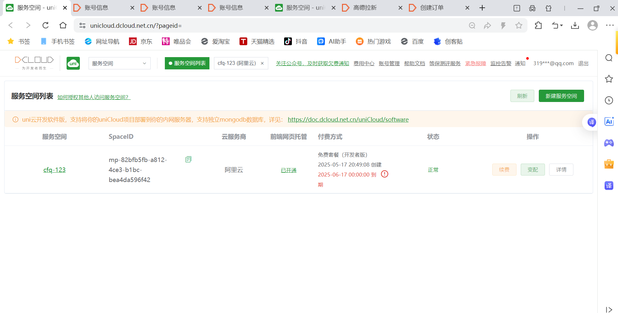Switch to the cfq-123 (阿里云) tab

(237, 63)
